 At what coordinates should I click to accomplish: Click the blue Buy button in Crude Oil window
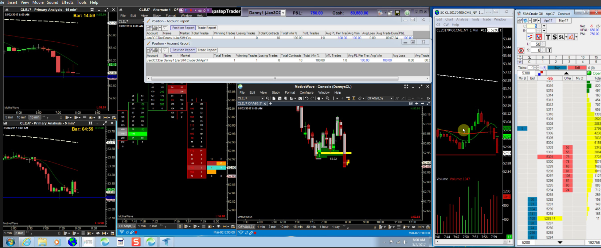557,68
